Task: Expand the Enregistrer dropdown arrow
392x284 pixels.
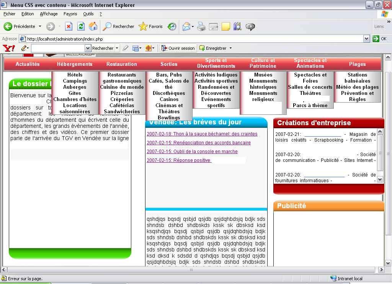Action: 230,48
